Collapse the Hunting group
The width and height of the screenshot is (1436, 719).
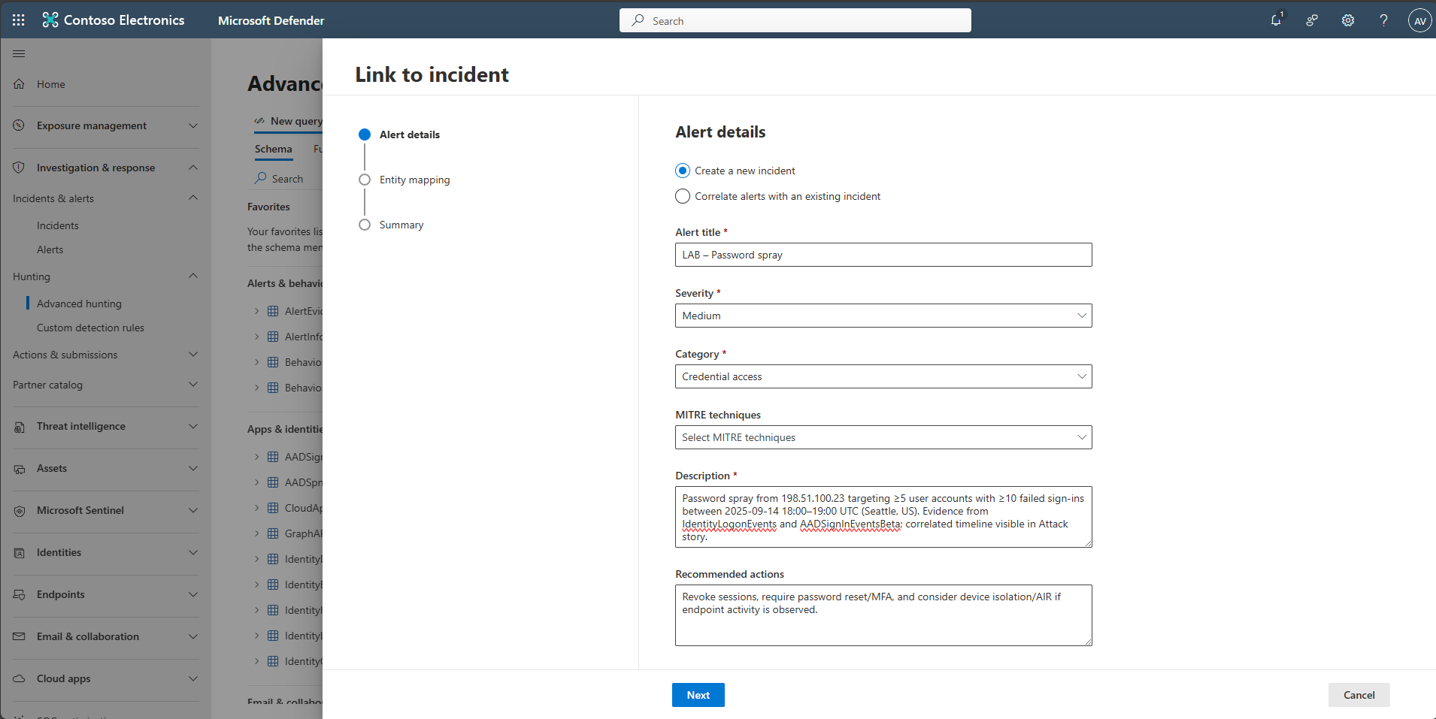tap(193, 276)
